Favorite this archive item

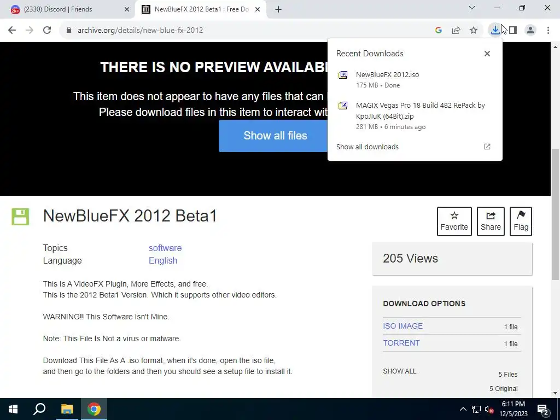click(454, 221)
